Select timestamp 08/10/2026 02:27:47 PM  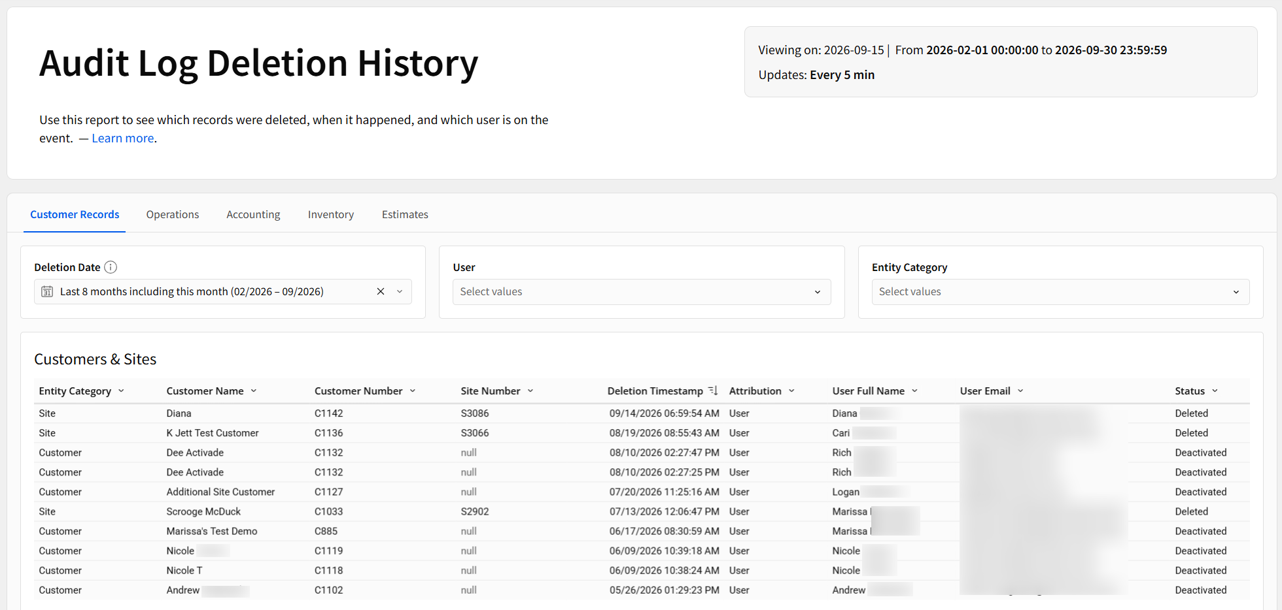click(664, 453)
